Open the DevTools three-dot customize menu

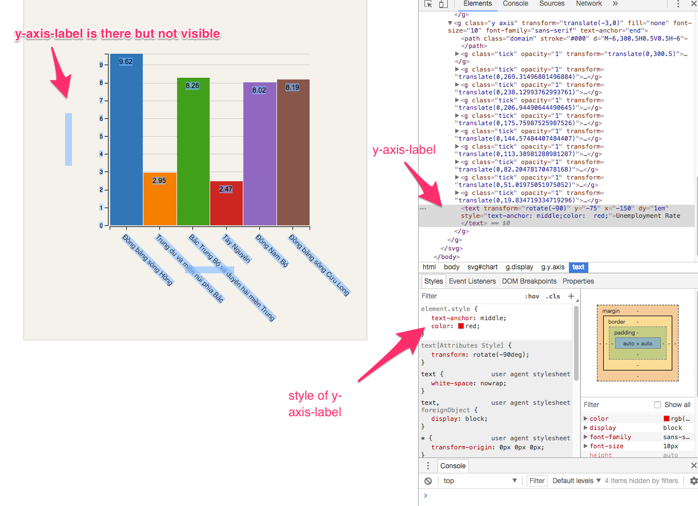(x=678, y=4)
